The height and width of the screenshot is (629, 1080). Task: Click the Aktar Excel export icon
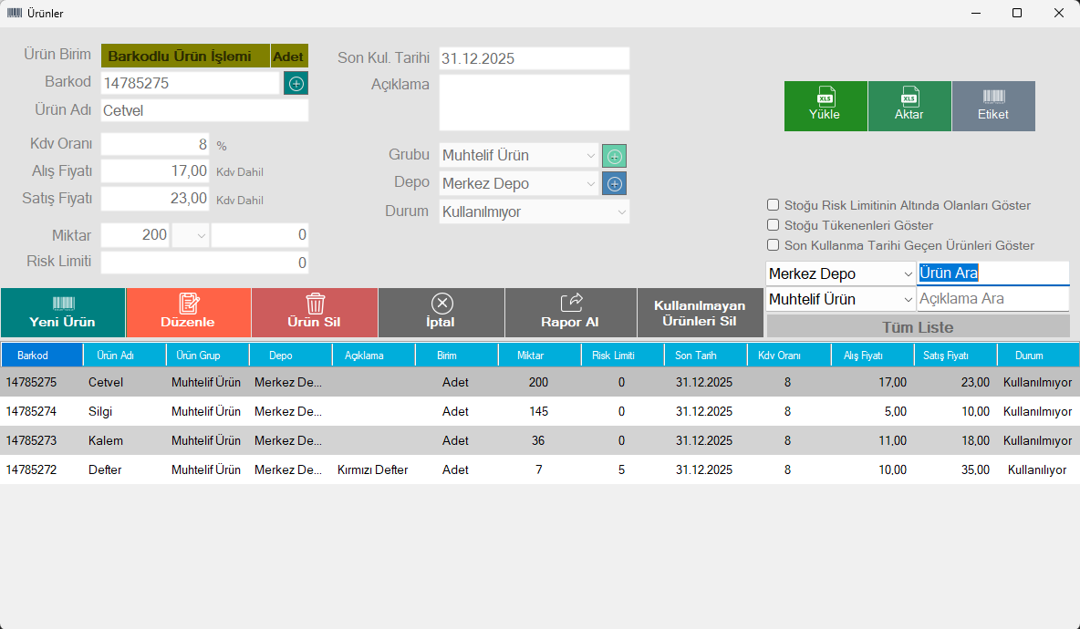point(909,106)
